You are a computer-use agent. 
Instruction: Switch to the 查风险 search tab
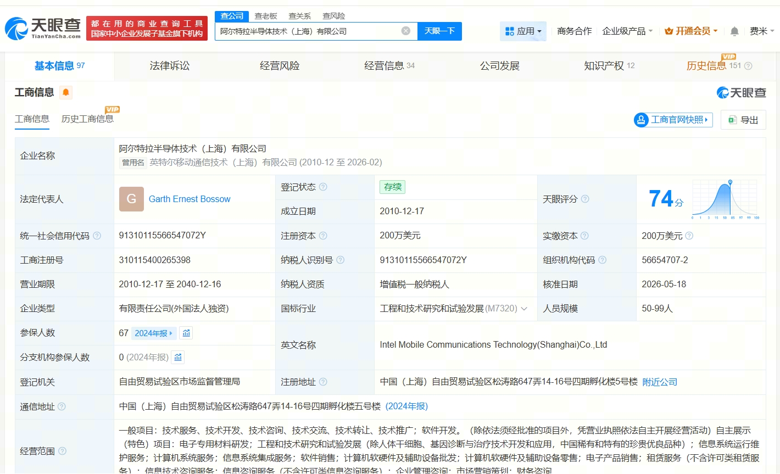coord(334,16)
